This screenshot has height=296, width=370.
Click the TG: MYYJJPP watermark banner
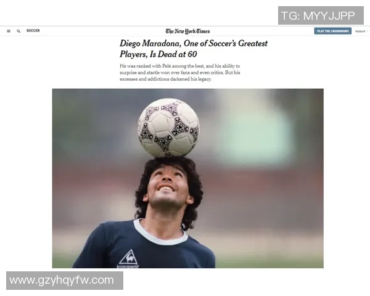[321, 15]
